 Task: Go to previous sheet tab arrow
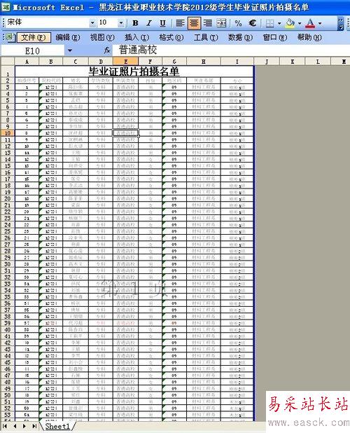click(x=15, y=426)
